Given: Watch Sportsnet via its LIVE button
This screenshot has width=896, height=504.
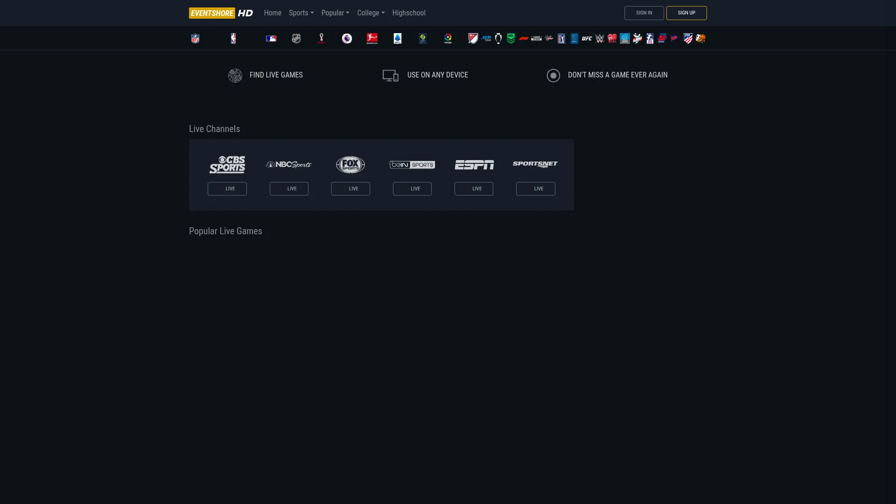Looking at the screenshot, I should [x=536, y=189].
